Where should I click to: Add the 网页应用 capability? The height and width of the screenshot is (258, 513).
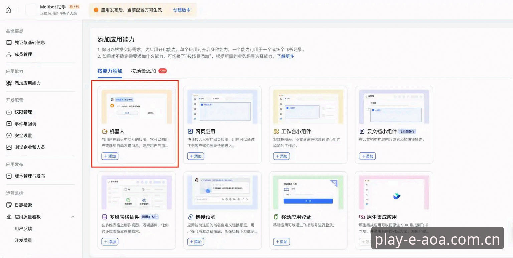(196, 156)
